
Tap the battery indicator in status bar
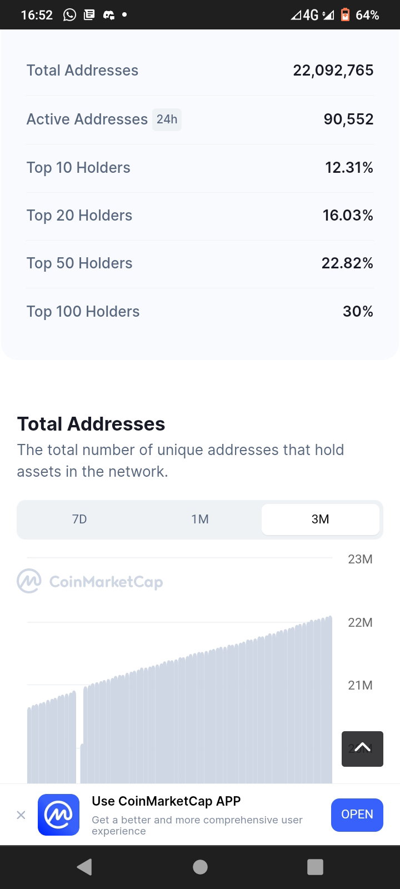pyautogui.click(x=345, y=15)
